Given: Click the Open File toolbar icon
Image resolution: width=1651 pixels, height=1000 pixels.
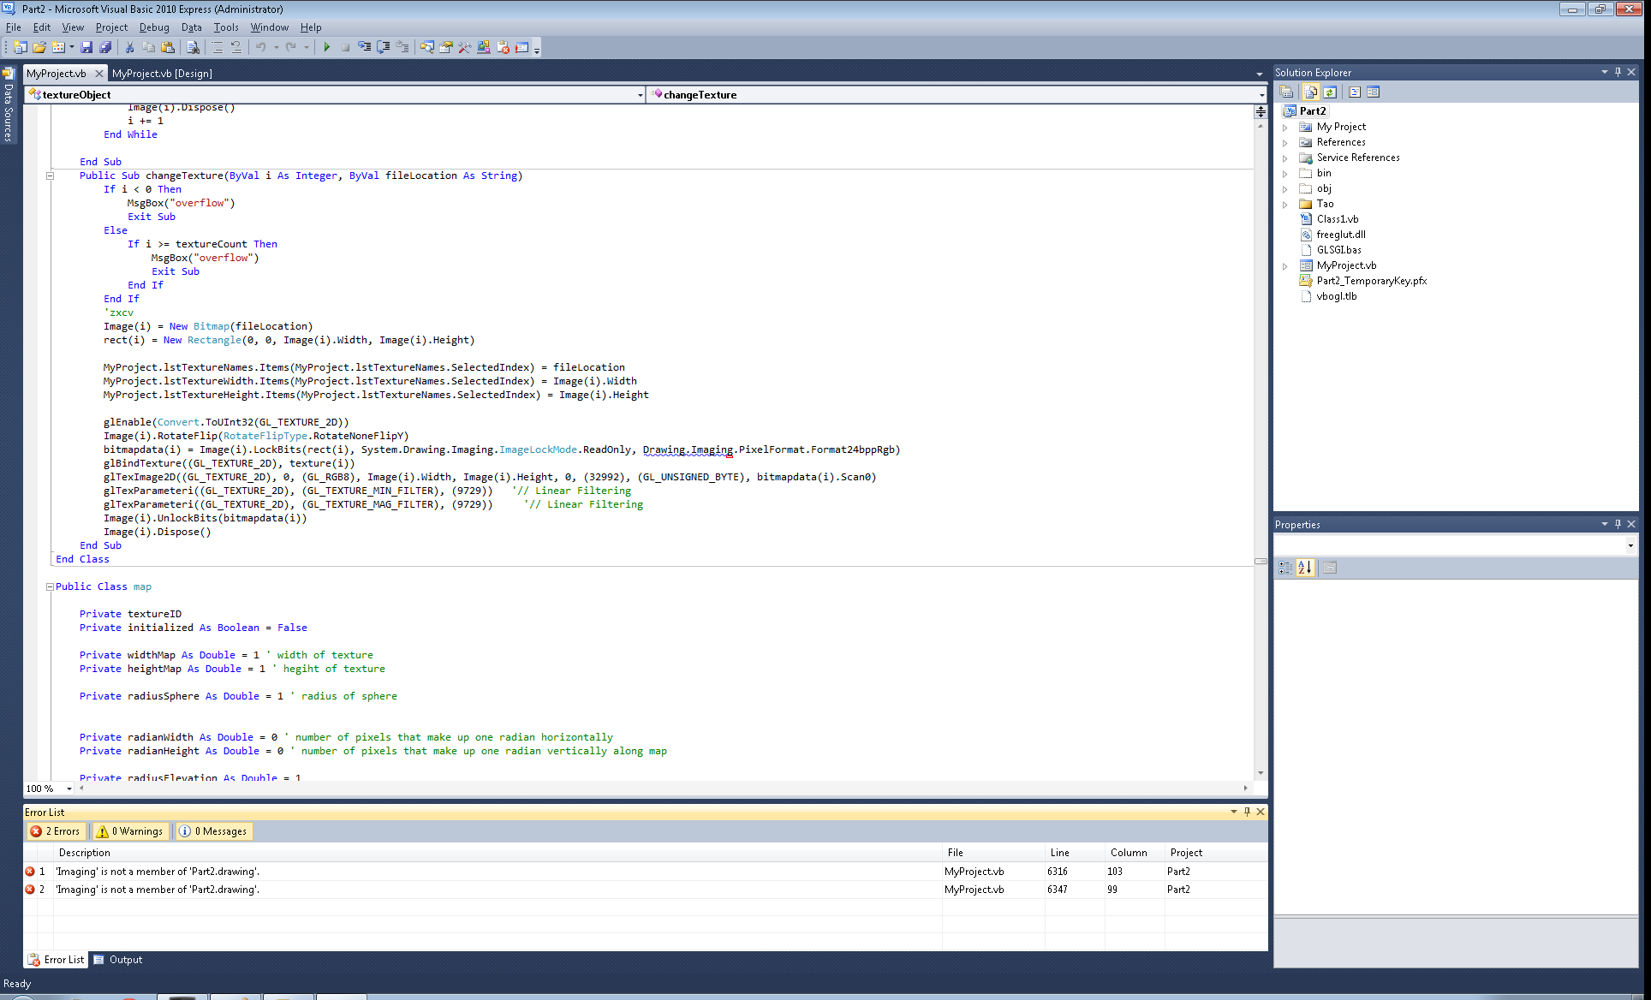Looking at the screenshot, I should 39,47.
